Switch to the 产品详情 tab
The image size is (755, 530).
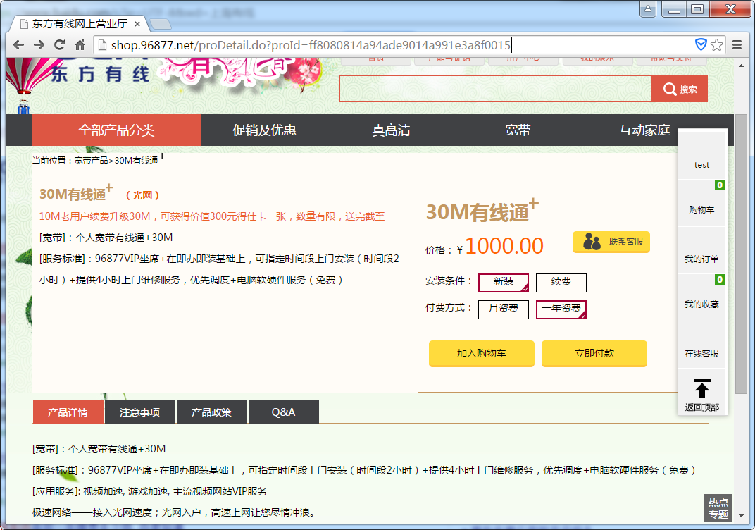(x=68, y=412)
